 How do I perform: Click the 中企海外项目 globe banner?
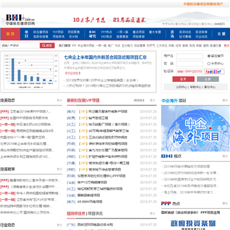click(x=195, y=128)
